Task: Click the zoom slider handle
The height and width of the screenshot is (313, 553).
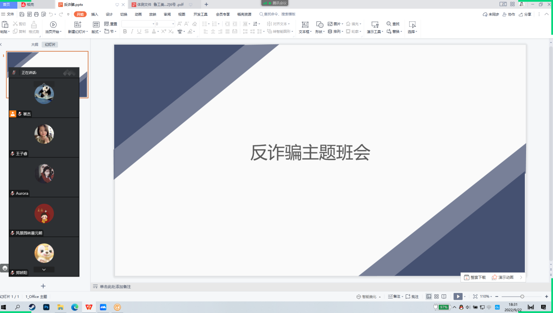Action: (x=522, y=297)
